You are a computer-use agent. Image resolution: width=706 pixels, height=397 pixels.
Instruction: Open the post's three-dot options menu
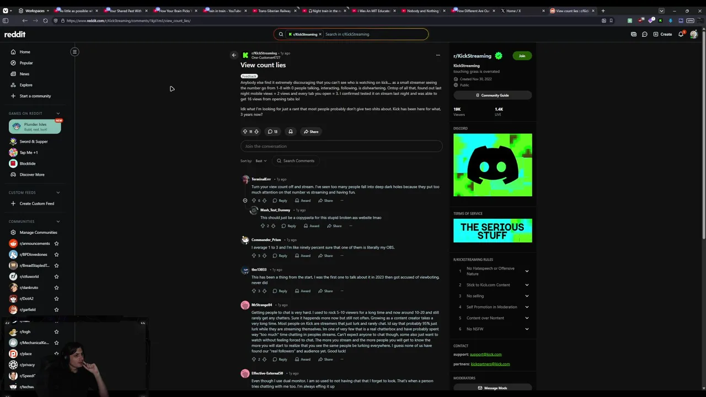coord(438,55)
